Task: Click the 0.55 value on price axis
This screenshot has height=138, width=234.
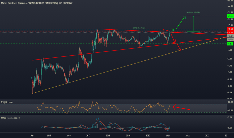Action: pyautogui.click(x=230, y=86)
